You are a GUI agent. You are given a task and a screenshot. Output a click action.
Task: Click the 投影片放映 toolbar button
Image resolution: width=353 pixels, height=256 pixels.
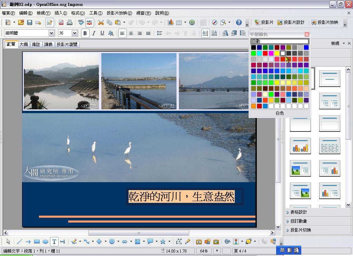[325, 22]
